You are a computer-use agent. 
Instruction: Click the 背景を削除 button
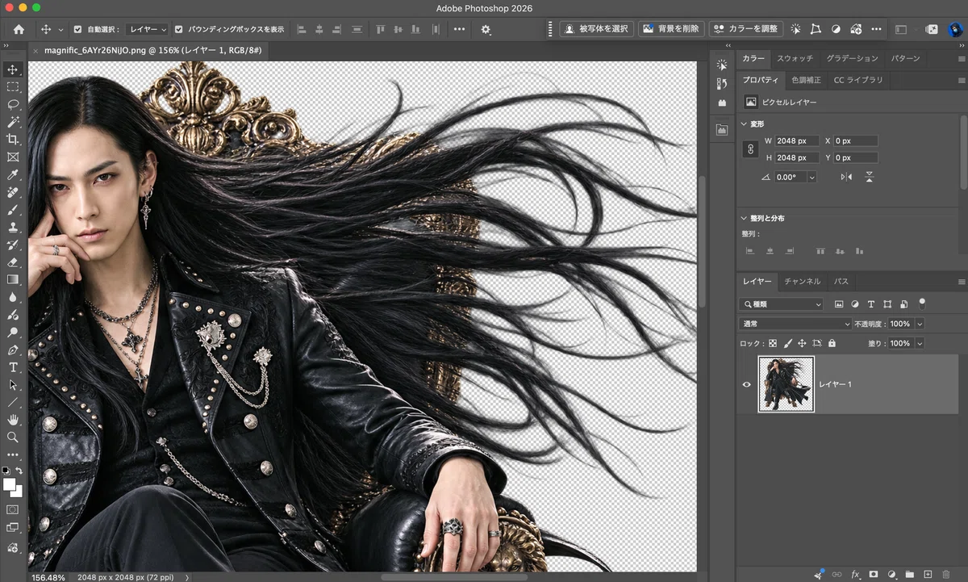tap(671, 28)
